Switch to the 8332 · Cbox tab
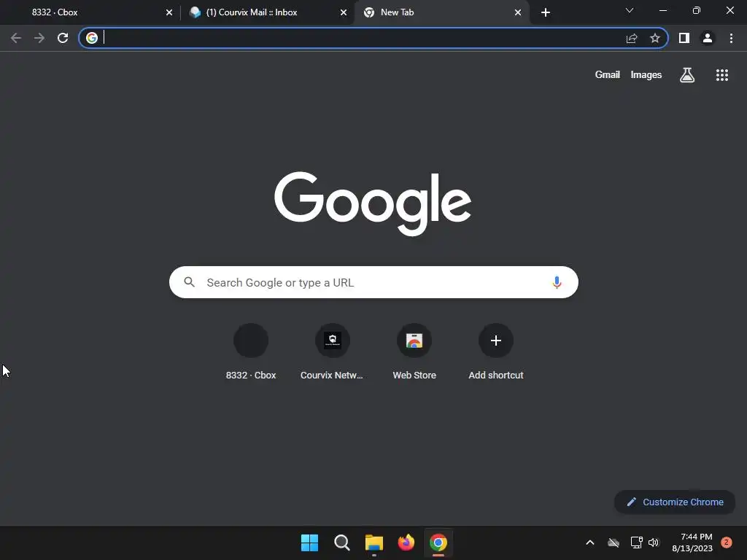 pos(90,12)
